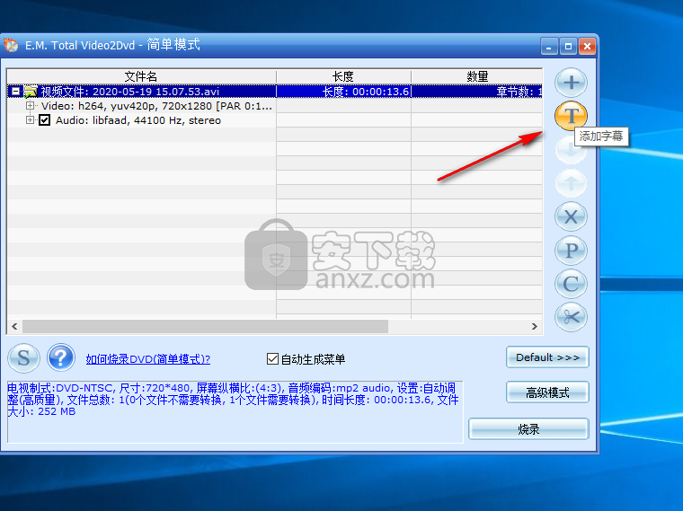The width and height of the screenshot is (683, 511).
Task: Click the 数量 column header
Action: pos(476,76)
